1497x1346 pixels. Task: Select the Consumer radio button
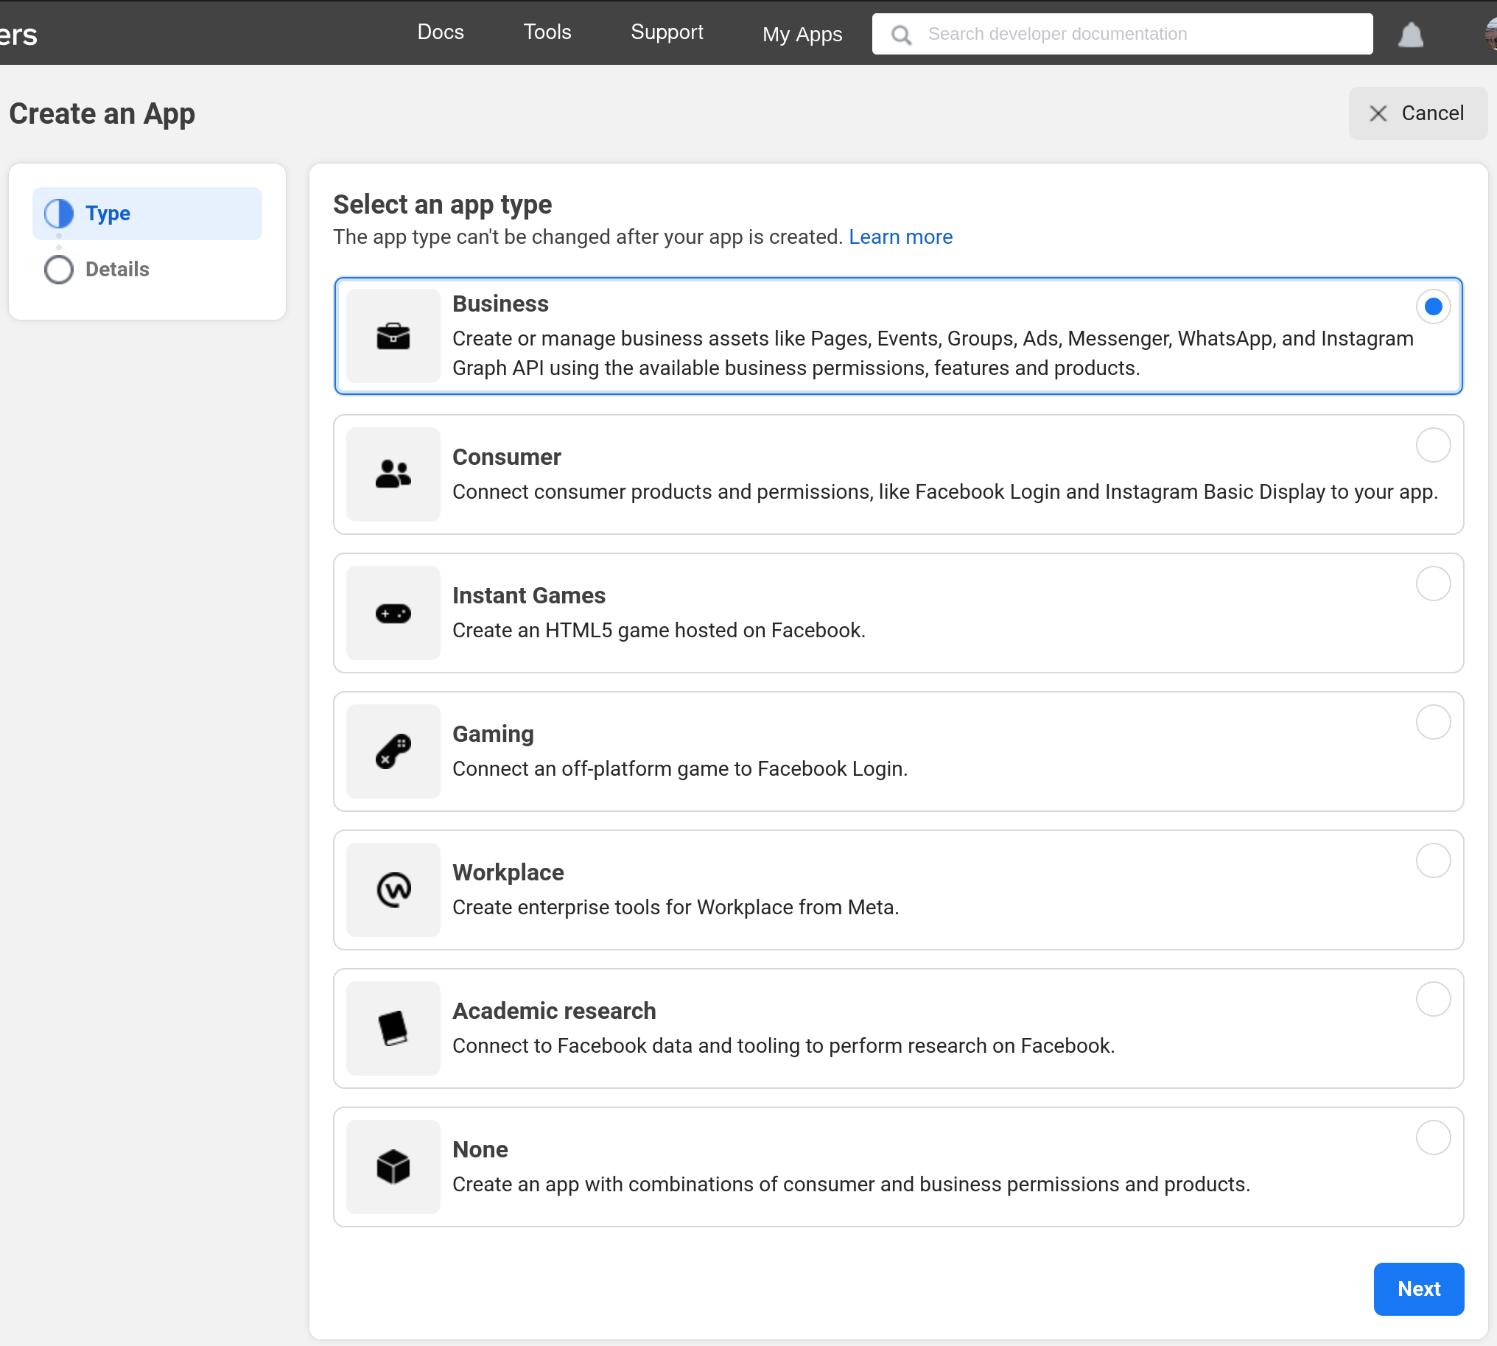[x=1431, y=444]
